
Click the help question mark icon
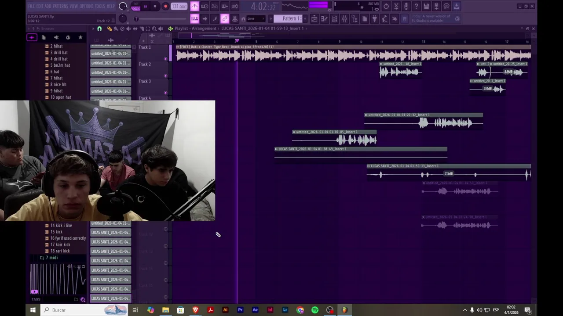(417, 6)
